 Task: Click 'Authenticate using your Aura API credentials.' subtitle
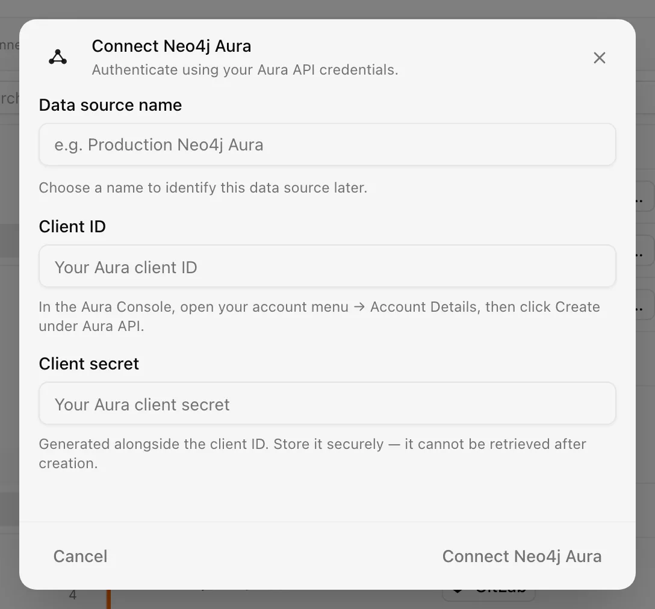click(x=245, y=70)
